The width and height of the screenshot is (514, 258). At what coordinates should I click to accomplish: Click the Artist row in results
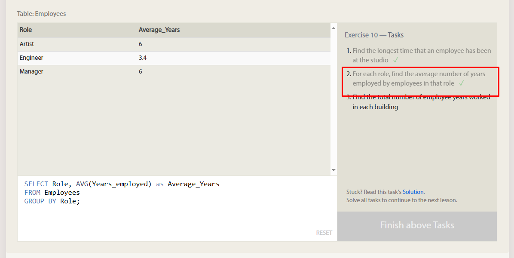coord(174,44)
